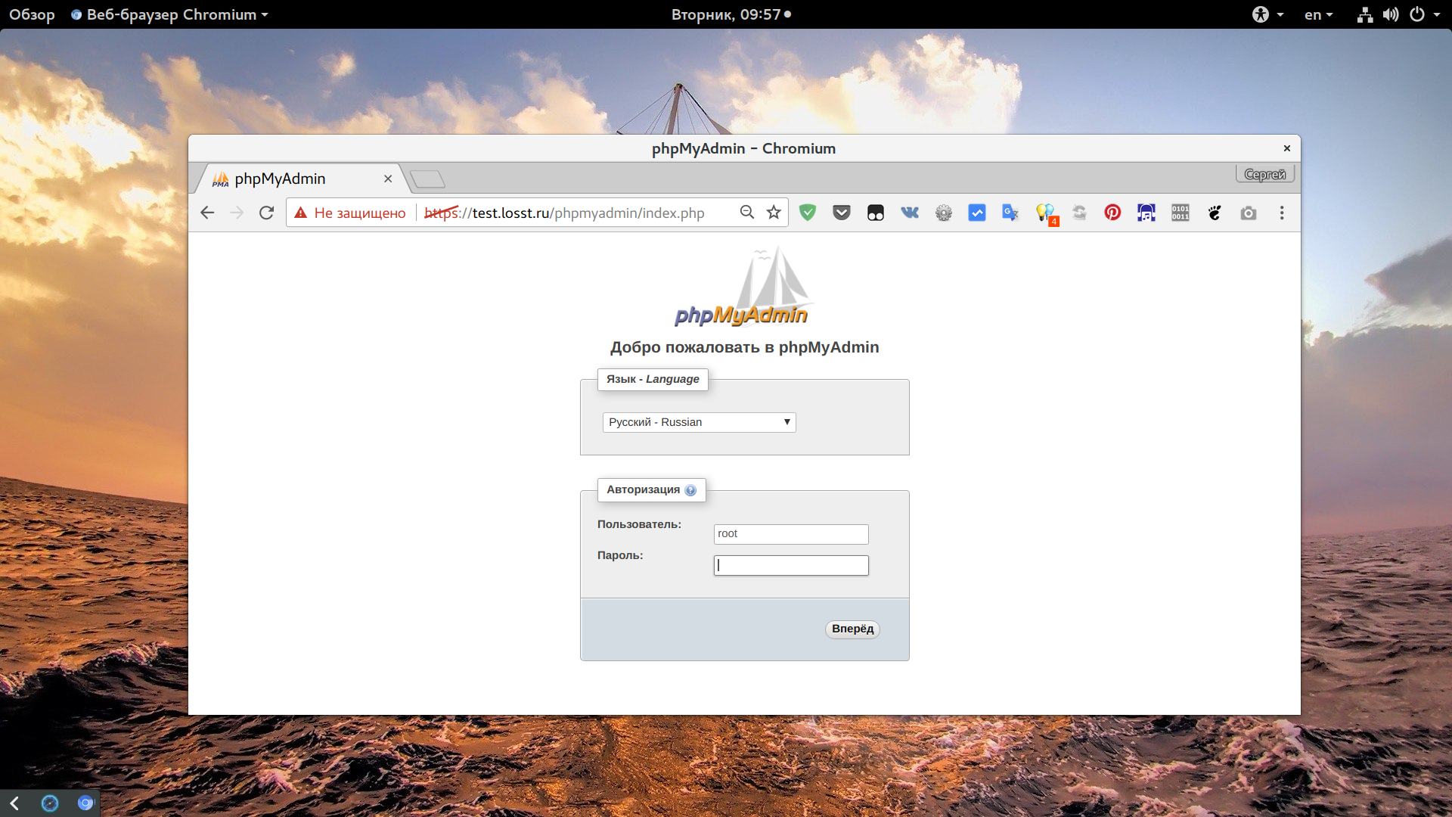
Task: Go back with the browser back arrow
Action: (x=207, y=213)
